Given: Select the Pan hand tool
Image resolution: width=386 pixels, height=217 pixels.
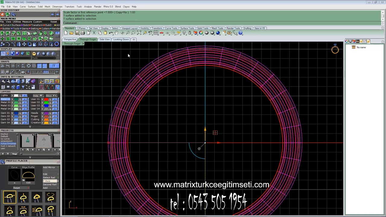Looking at the screenshot, I should click(116, 33).
